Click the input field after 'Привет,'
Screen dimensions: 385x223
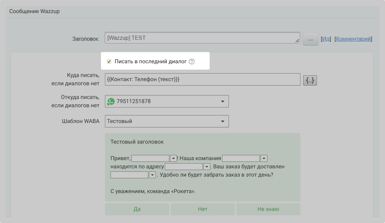[x=151, y=158]
